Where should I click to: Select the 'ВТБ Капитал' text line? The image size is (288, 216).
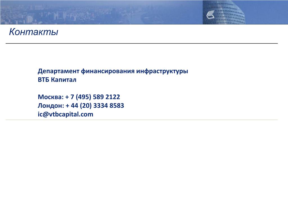pyautogui.click(x=57, y=80)
